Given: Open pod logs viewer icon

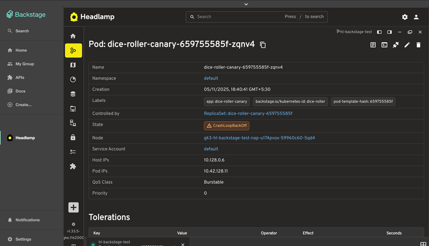Looking at the screenshot, I should click(x=373, y=45).
